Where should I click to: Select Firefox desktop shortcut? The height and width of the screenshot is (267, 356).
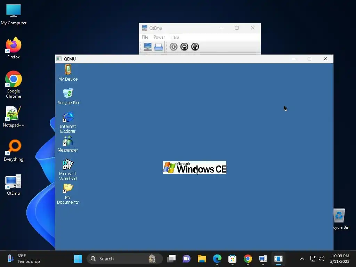(x=14, y=48)
